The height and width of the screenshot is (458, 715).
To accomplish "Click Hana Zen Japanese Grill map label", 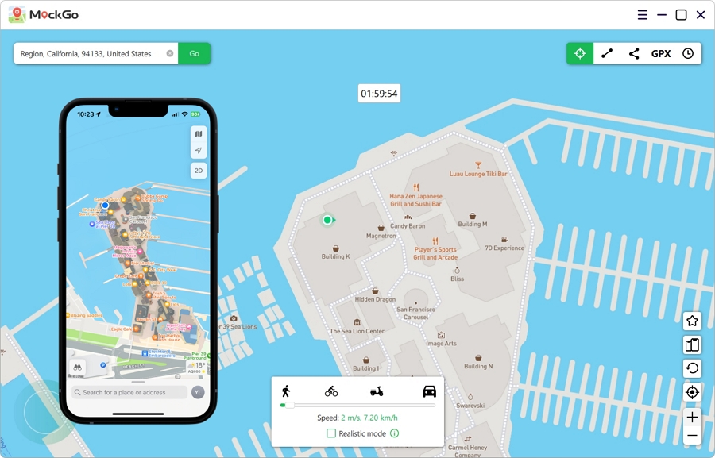I will (x=415, y=199).
